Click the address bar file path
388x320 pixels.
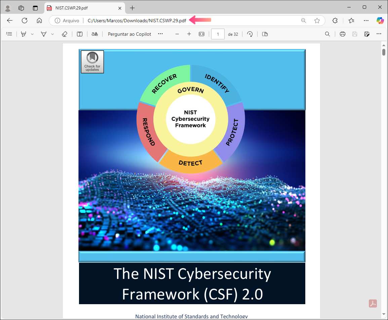point(137,21)
